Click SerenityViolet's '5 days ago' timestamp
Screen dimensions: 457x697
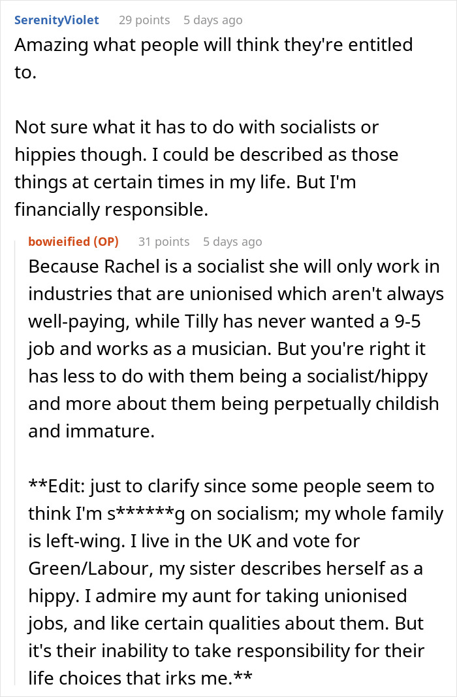pos(213,20)
